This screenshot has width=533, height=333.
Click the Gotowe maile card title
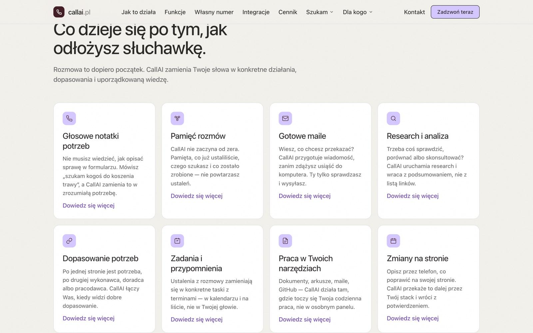pos(302,136)
